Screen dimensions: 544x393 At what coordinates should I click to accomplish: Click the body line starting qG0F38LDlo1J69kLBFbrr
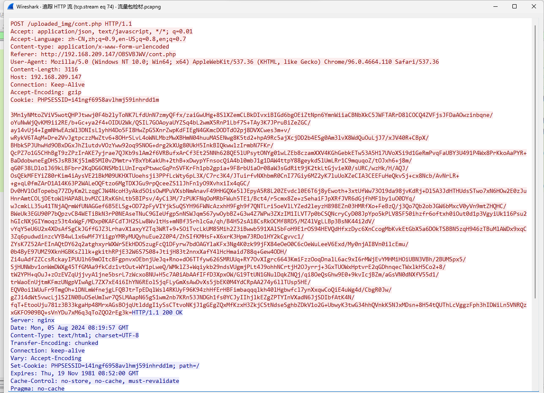210,168
